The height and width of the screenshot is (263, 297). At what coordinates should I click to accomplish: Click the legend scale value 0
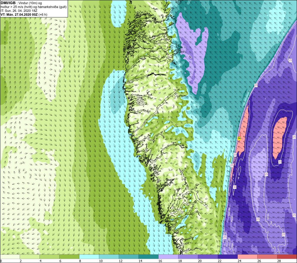1,261
